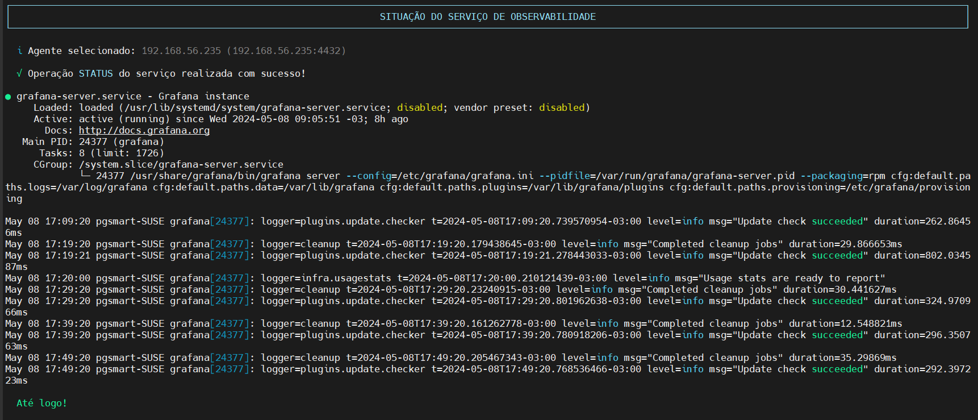Select the '(192.168.56.235:4432)' address text
Screen dimensions: 978x420
click(x=286, y=51)
